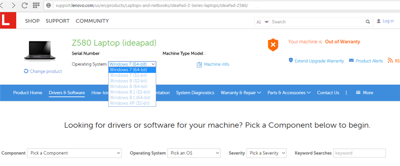The width and height of the screenshot is (400, 166).
Task: Open the Contact Us tab
Action: [x=328, y=93]
